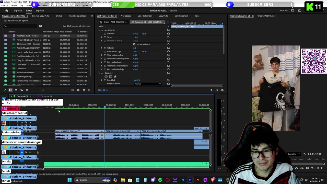Reset the Escala parameter
The image size is (327, 184).
click(x=168, y=37)
